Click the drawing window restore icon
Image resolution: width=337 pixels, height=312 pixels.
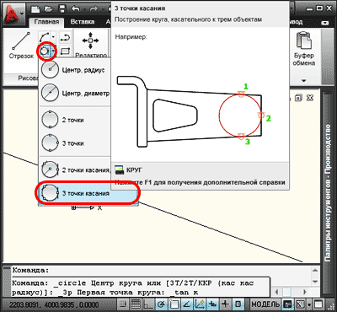click(x=298, y=98)
